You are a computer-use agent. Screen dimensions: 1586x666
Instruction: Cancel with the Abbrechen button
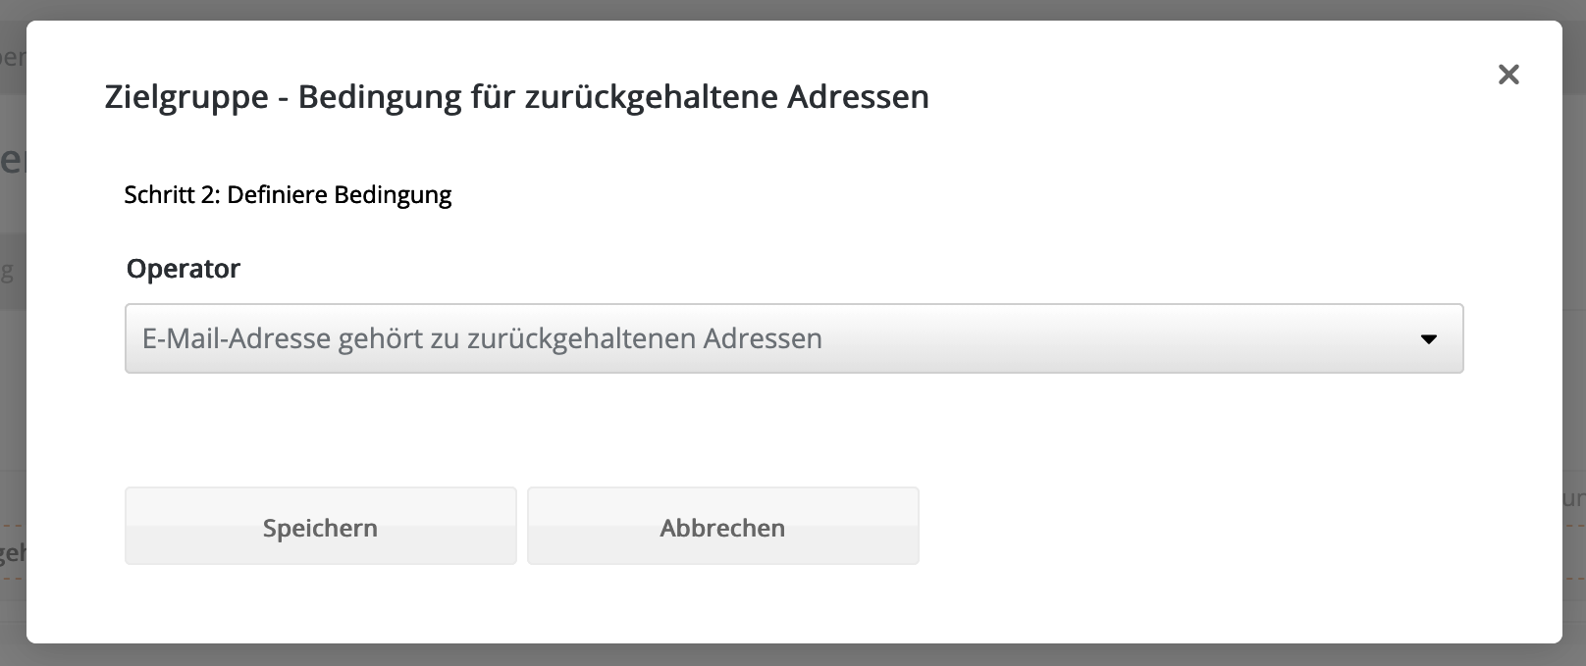722,527
